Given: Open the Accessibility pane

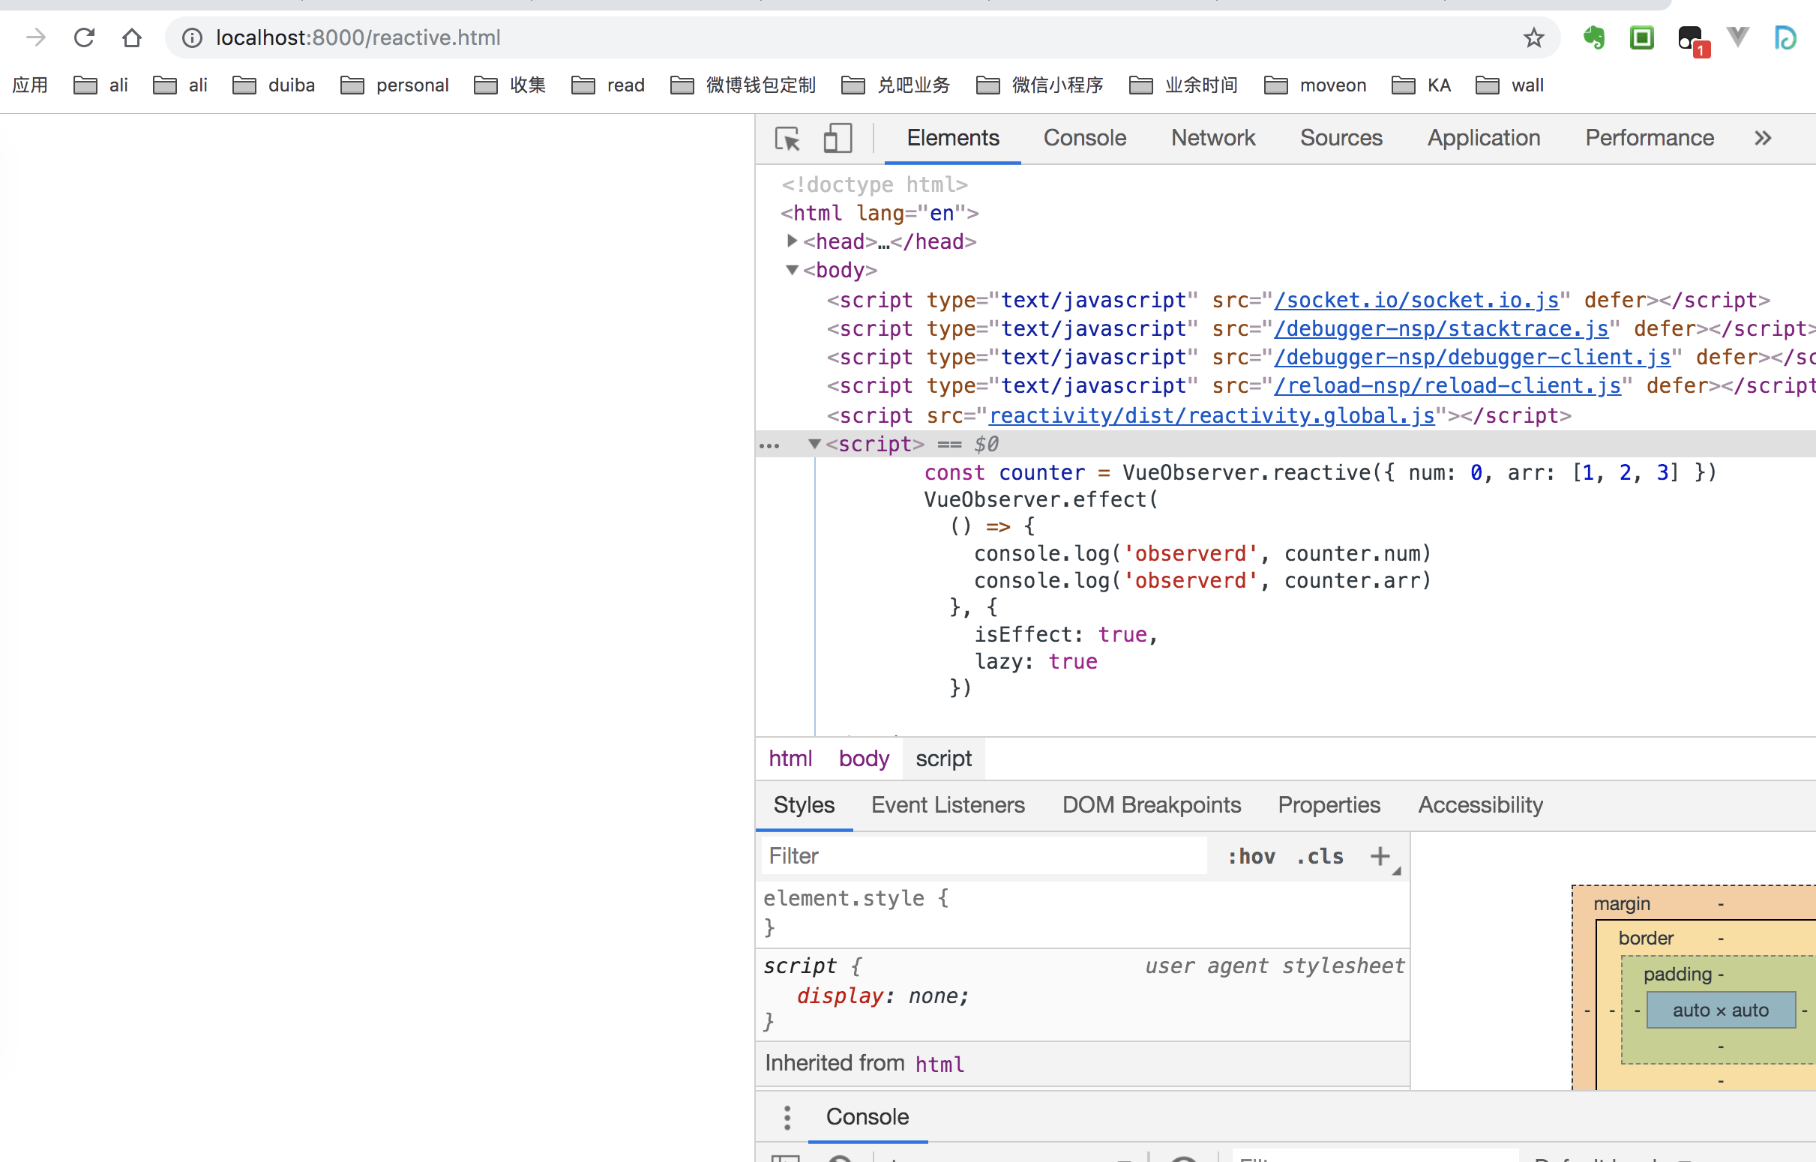Looking at the screenshot, I should (1480, 805).
